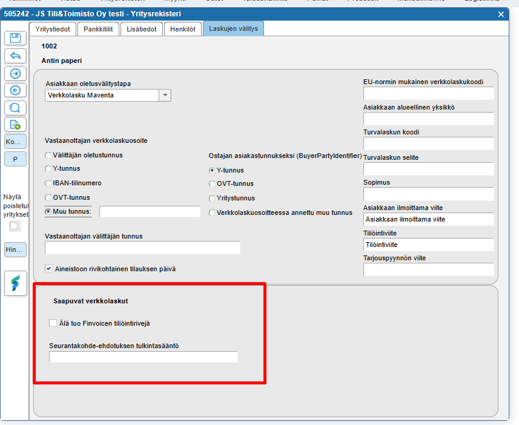Toggle Näytä poistetut yritykset checkbox
Viewport: 519px width, 425px height.
click(13, 226)
